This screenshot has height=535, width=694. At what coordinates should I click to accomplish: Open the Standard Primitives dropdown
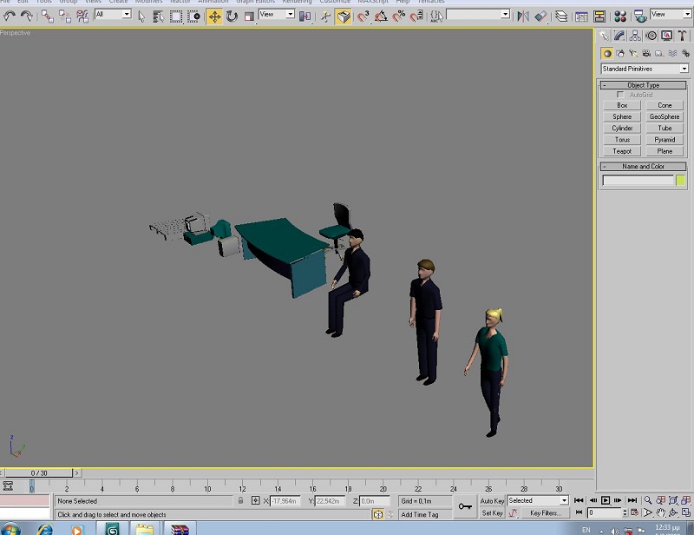(645, 69)
